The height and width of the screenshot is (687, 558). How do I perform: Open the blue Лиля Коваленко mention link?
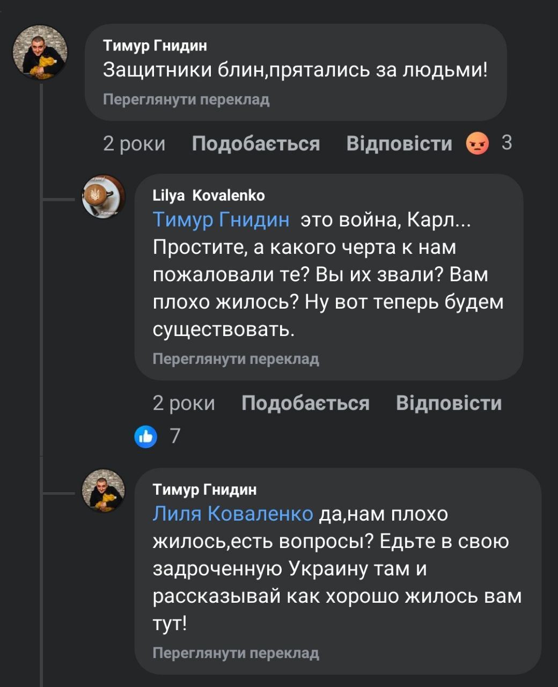[233, 514]
